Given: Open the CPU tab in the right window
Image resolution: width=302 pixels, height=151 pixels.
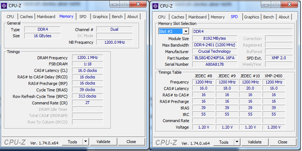Looking at the screenshot, I should (162, 17).
